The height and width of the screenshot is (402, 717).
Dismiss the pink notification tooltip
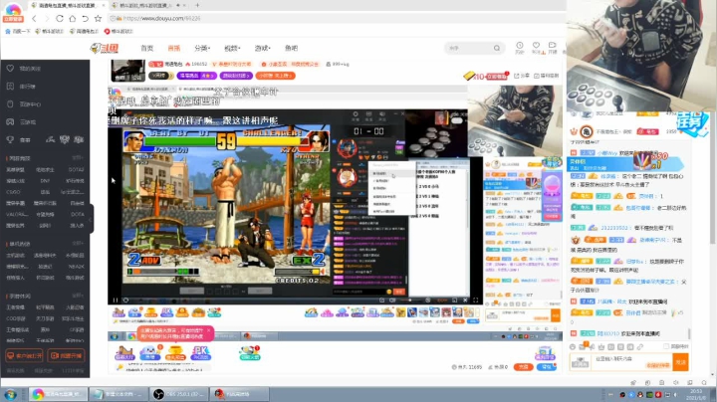tap(208, 329)
